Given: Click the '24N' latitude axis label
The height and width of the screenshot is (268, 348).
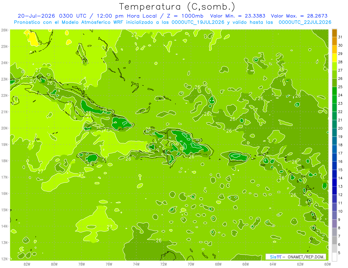Looking at the screenshot, I should pos(4,63).
